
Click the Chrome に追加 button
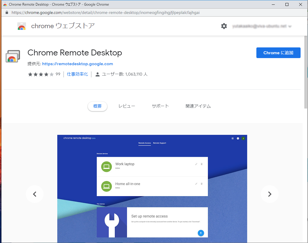[278, 53]
